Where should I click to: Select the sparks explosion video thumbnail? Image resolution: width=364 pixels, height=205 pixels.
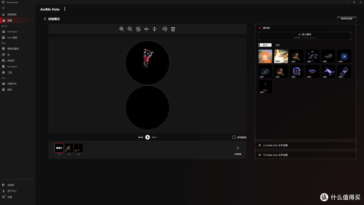[281, 56]
